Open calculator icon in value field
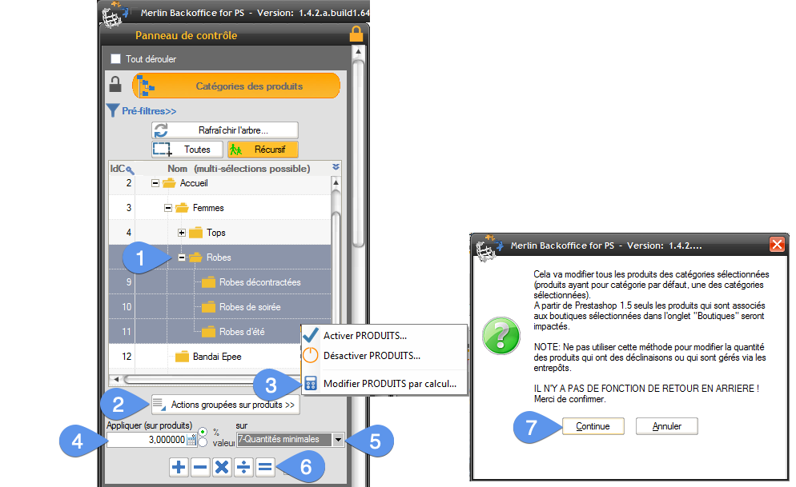The width and height of the screenshot is (796, 487). coord(191,439)
